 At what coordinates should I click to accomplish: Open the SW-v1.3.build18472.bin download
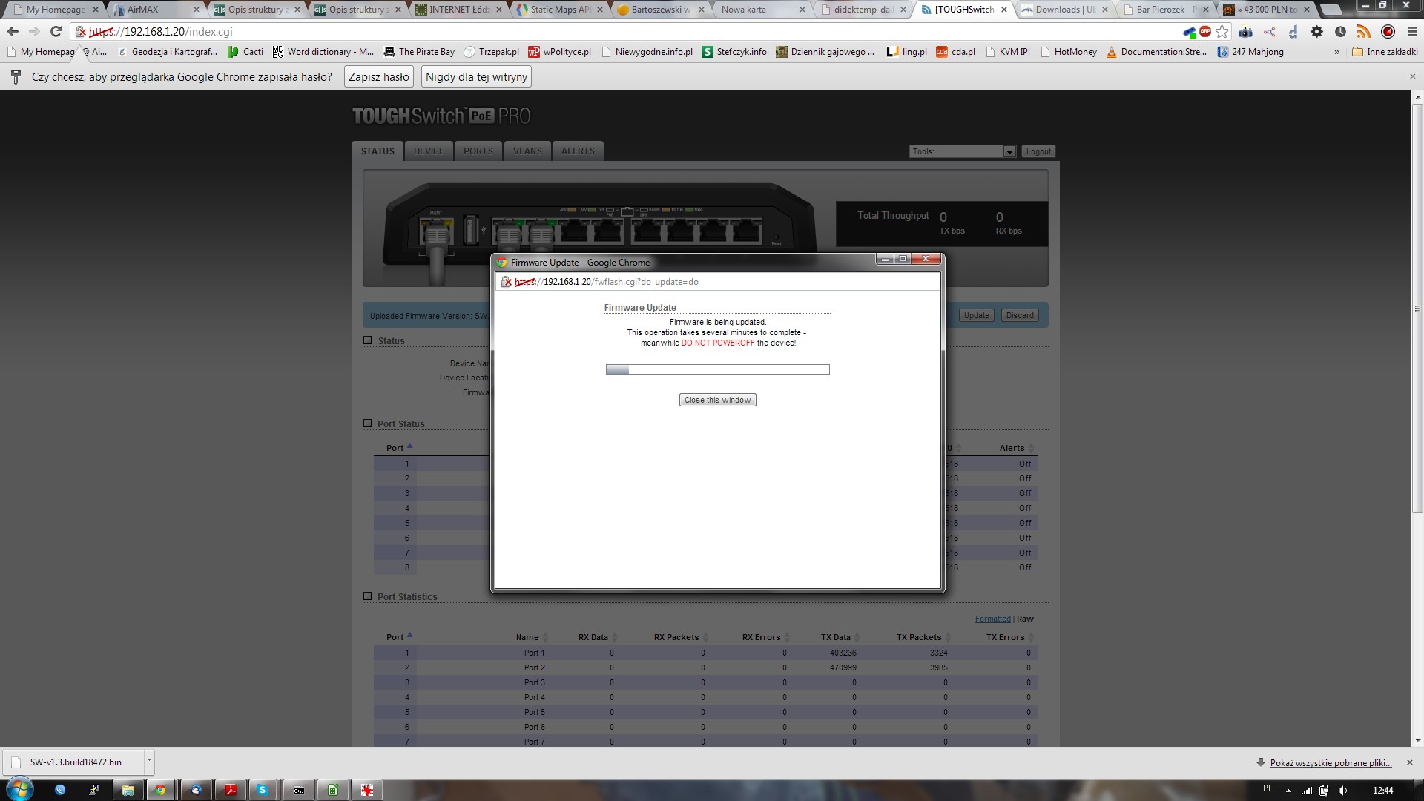coord(74,762)
